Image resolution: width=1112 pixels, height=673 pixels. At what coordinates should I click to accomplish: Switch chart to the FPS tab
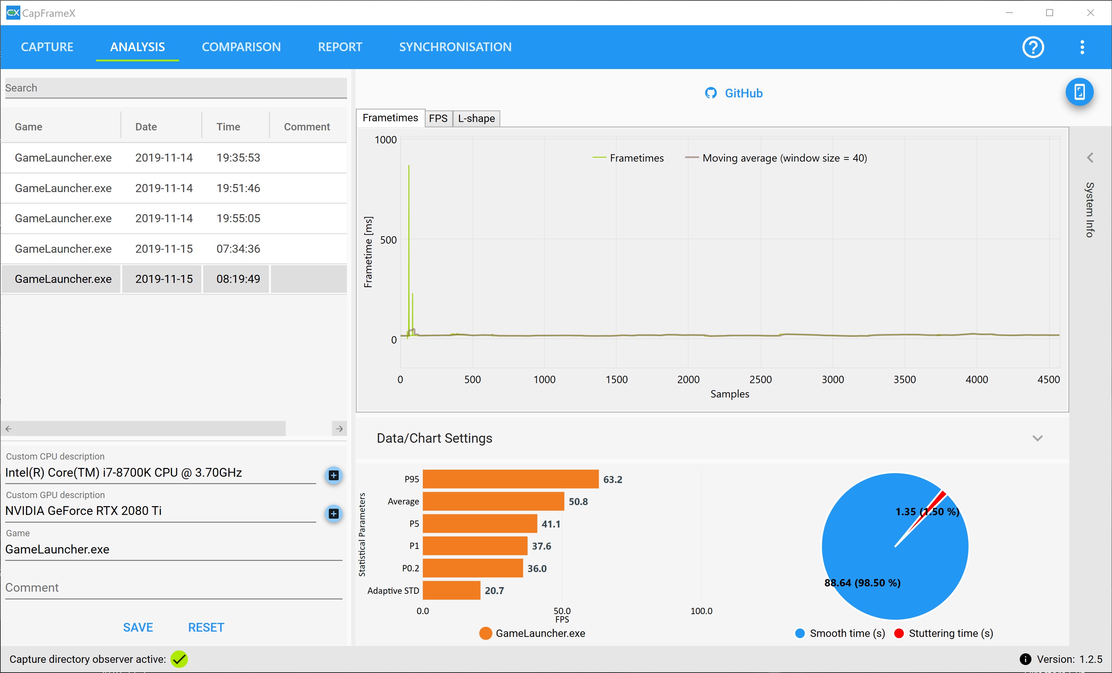(438, 118)
